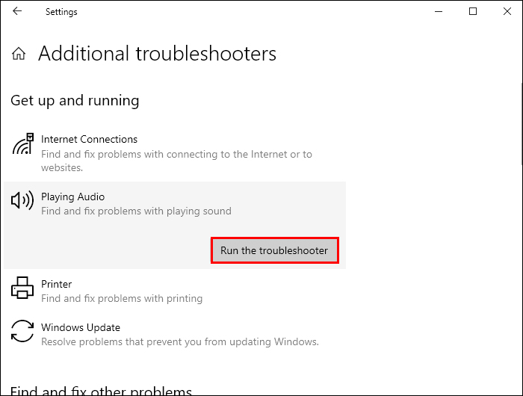This screenshot has width=523, height=396.
Task: Click 'Find and fix problems with printing' description
Action: [x=122, y=298]
